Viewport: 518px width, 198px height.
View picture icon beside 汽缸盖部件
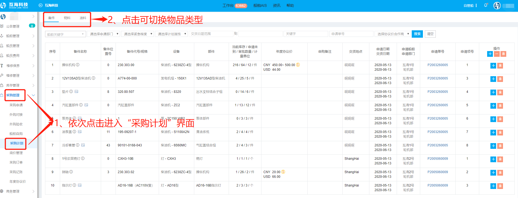point(86,105)
